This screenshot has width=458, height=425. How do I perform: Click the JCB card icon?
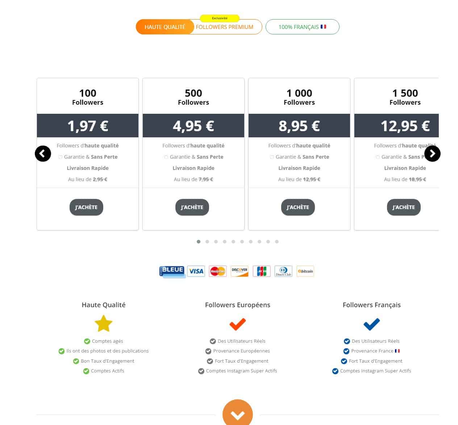(262, 271)
